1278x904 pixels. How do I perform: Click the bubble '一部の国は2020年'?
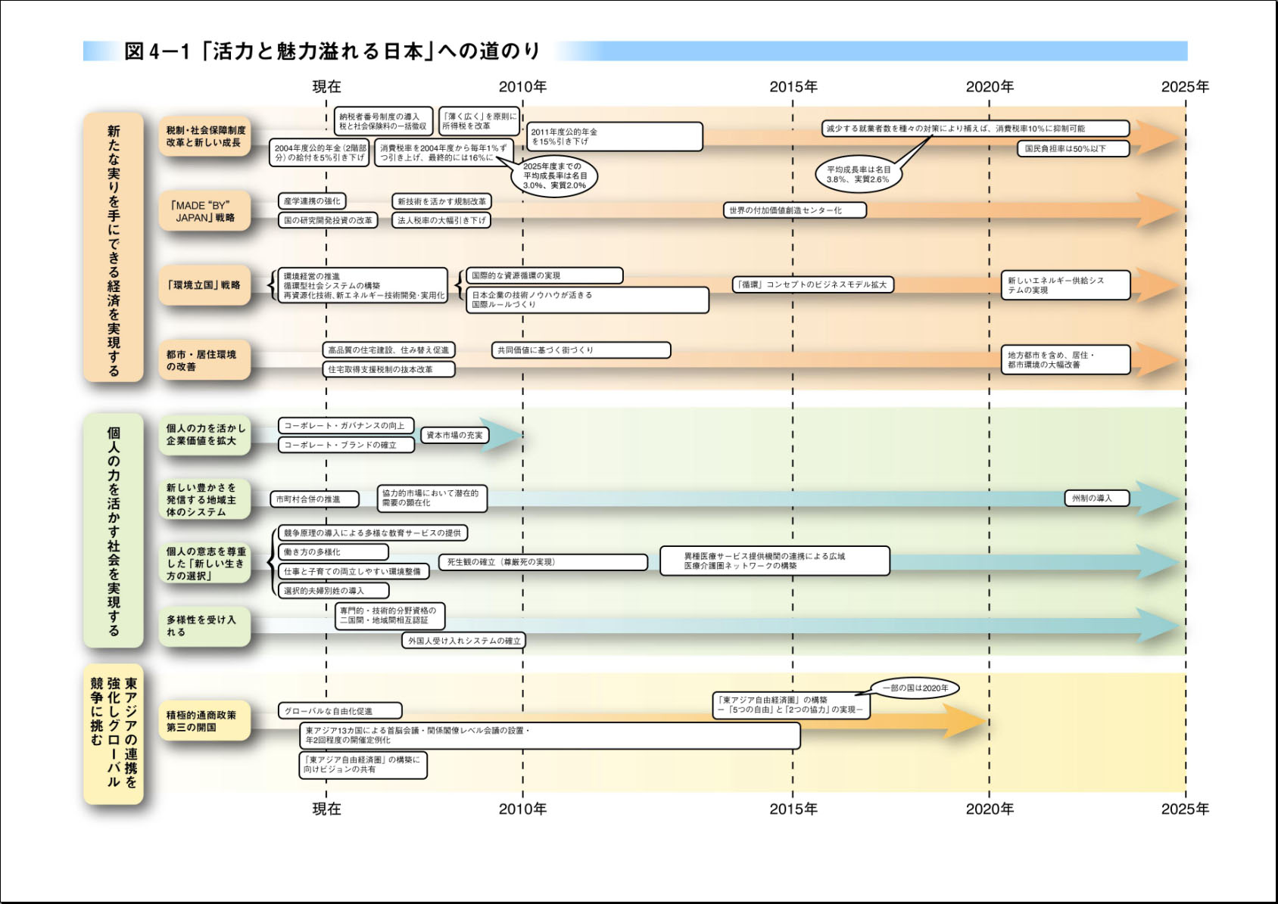(x=916, y=688)
